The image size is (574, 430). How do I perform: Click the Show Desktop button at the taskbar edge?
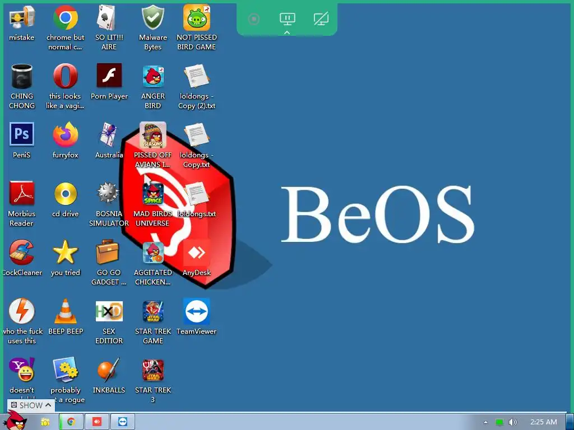click(x=570, y=422)
